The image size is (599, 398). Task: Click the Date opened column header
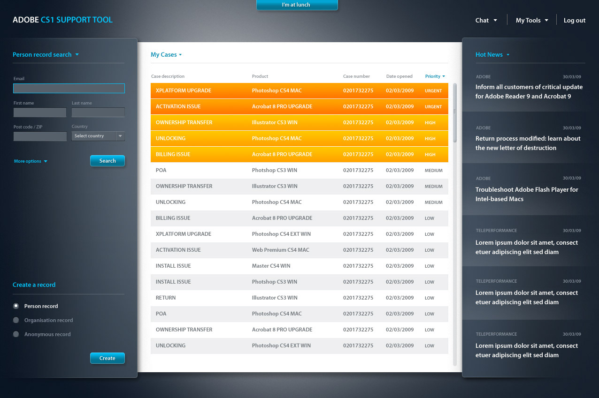click(399, 76)
